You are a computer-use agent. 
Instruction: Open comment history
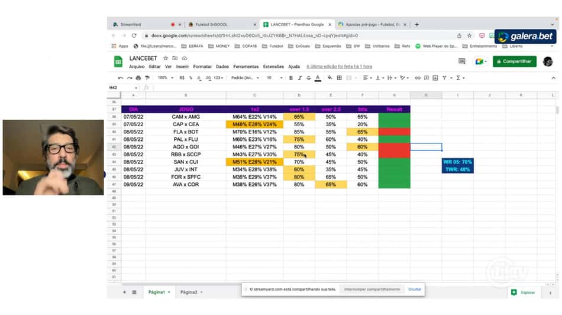[461, 61]
